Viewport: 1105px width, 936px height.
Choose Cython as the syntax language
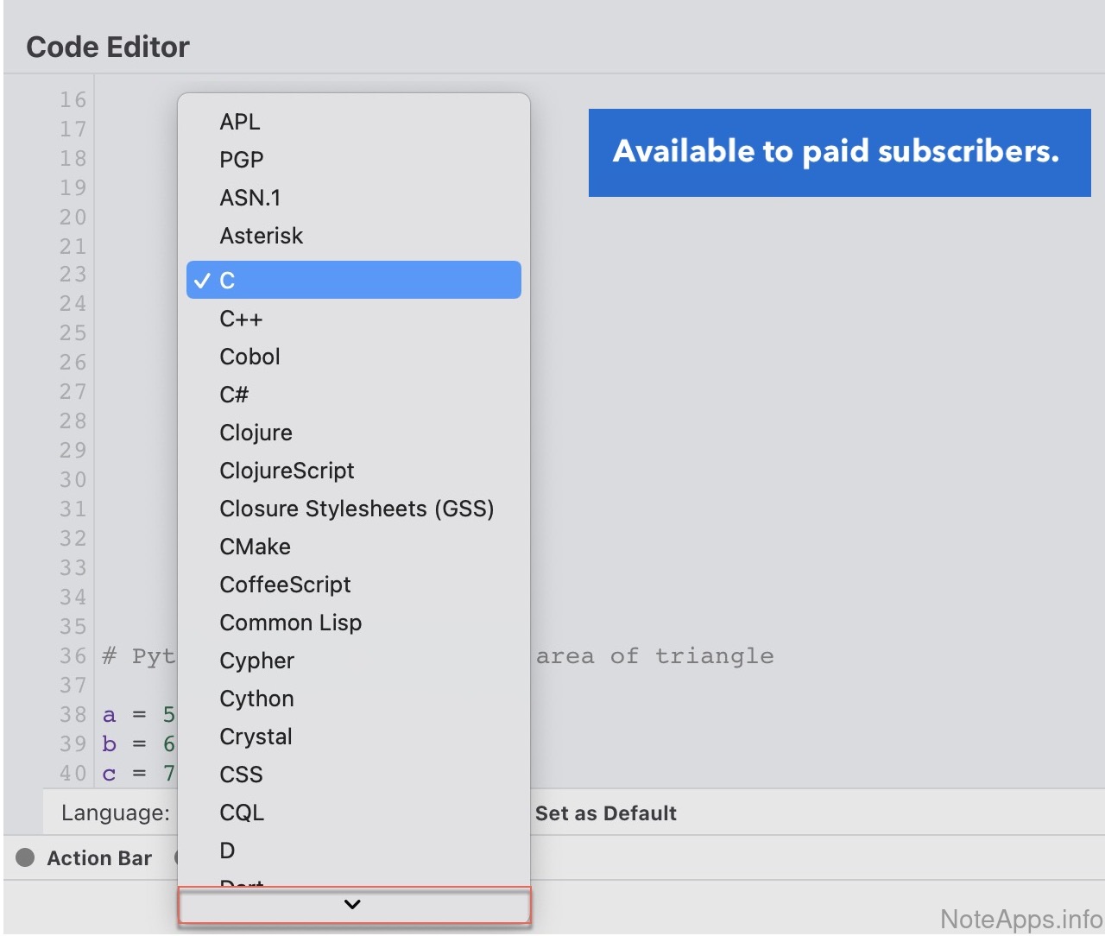click(257, 699)
